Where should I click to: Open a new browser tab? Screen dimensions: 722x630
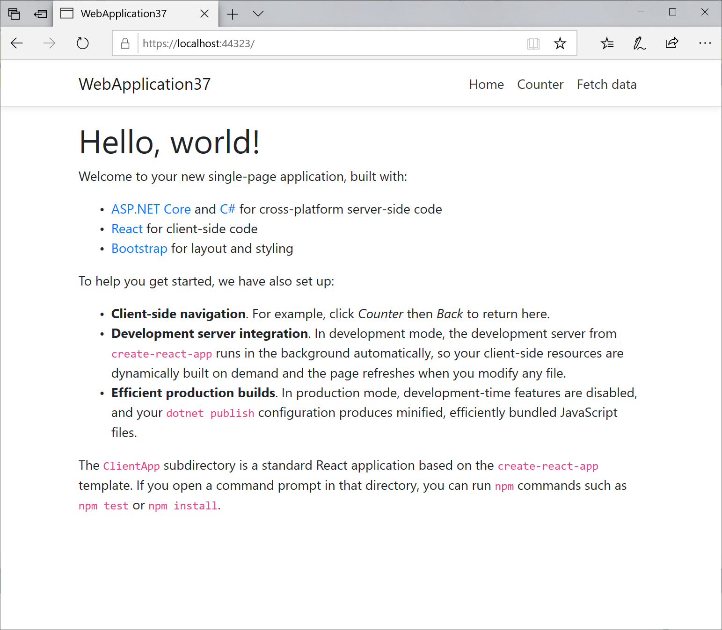[x=233, y=14]
